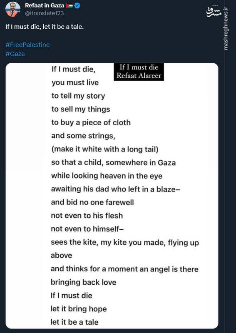The image size is (236, 333).
Task: Click the line 'to buy a piece of cloth'
Action: tap(91, 122)
